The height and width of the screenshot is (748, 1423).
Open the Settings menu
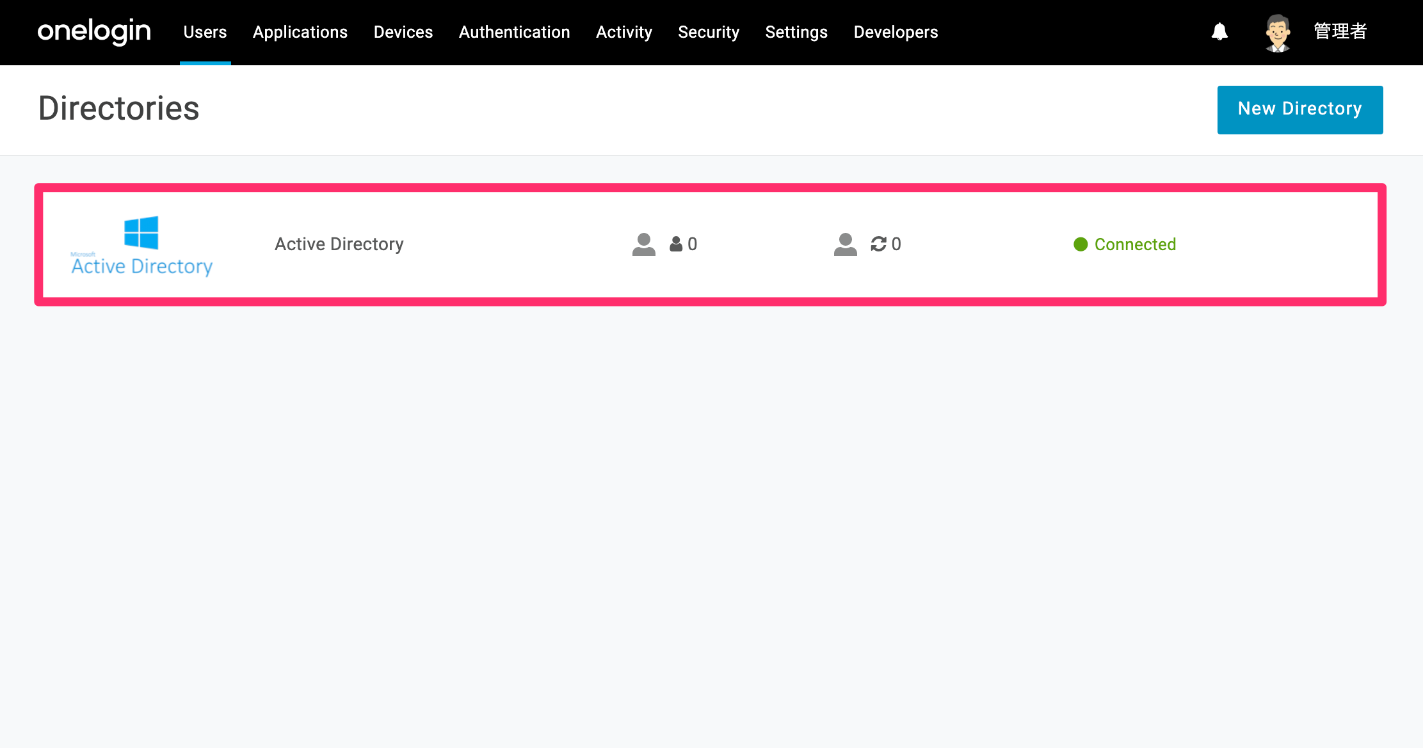796,32
